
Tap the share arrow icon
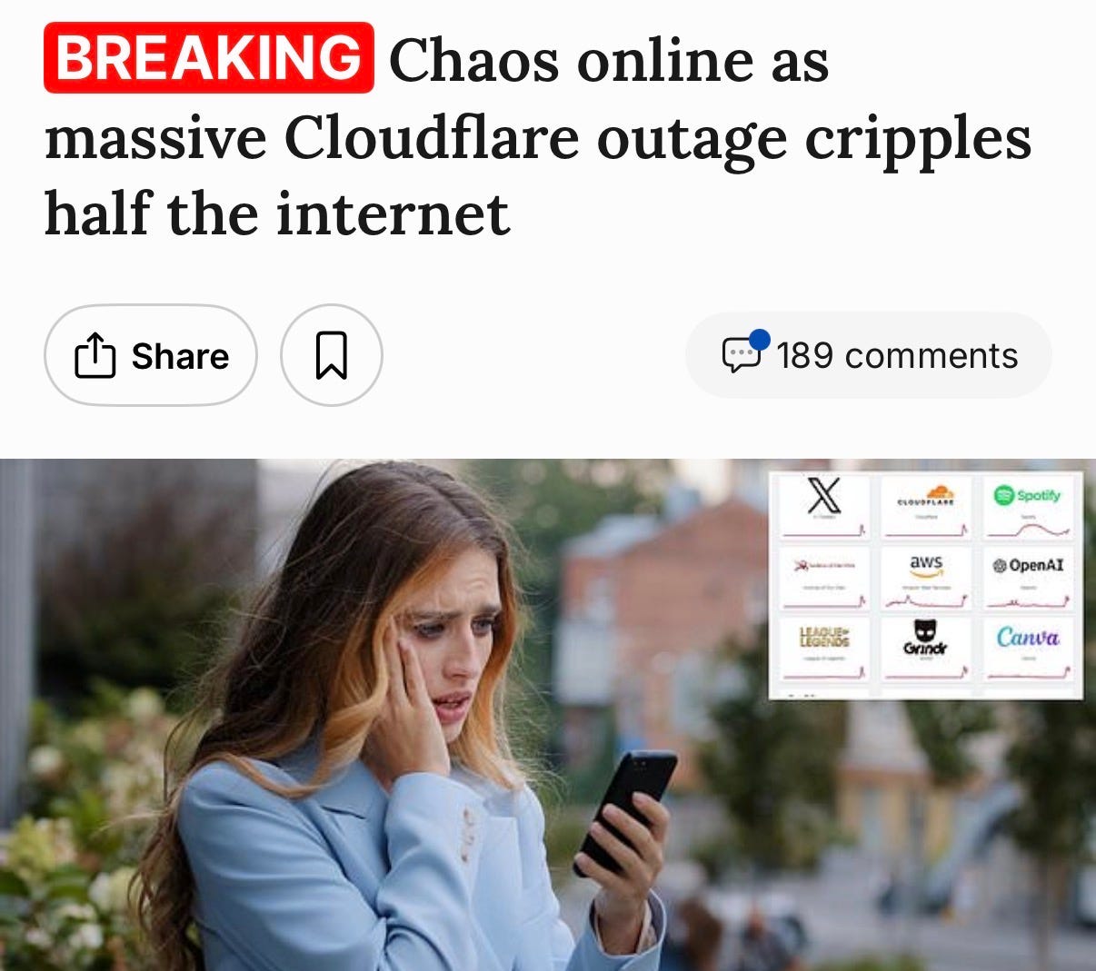click(x=95, y=356)
